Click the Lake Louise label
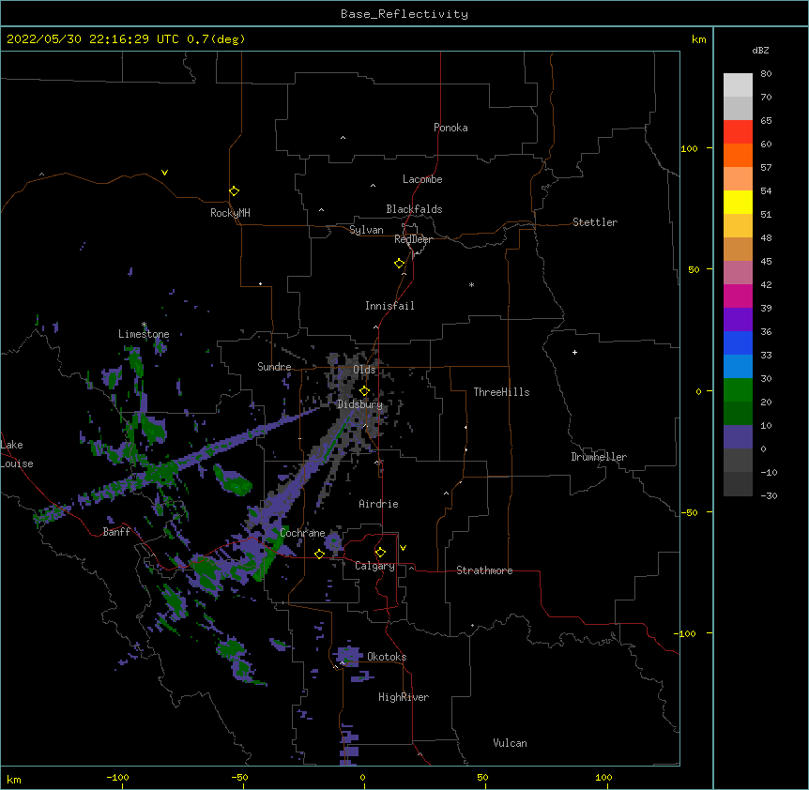Viewport: 809px width, 790px height. coord(17,454)
